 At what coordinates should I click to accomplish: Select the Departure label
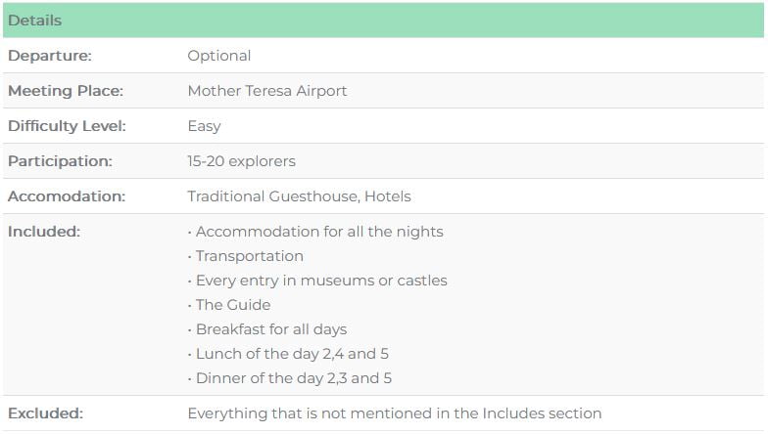coord(49,56)
